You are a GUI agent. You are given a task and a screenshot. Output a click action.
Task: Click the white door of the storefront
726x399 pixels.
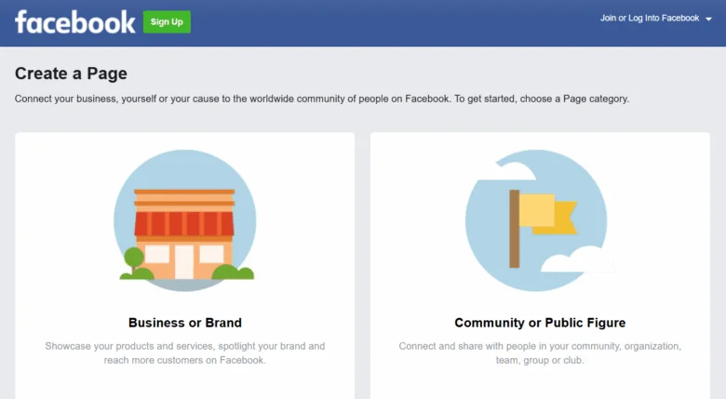pos(184,261)
